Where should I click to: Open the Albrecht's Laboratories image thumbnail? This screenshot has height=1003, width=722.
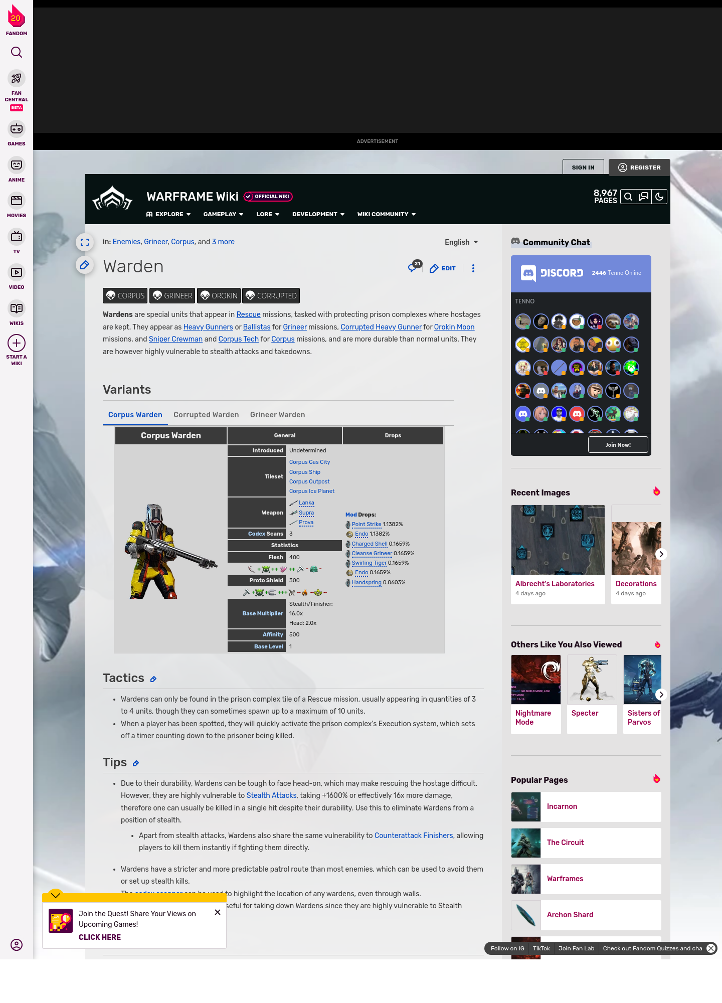click(x=558, y=540)
